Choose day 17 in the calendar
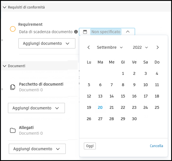 (x=146, y=96)
